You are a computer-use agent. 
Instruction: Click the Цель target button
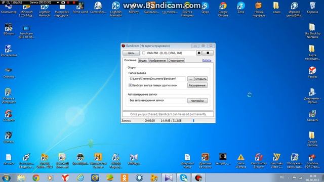point(131,53)
